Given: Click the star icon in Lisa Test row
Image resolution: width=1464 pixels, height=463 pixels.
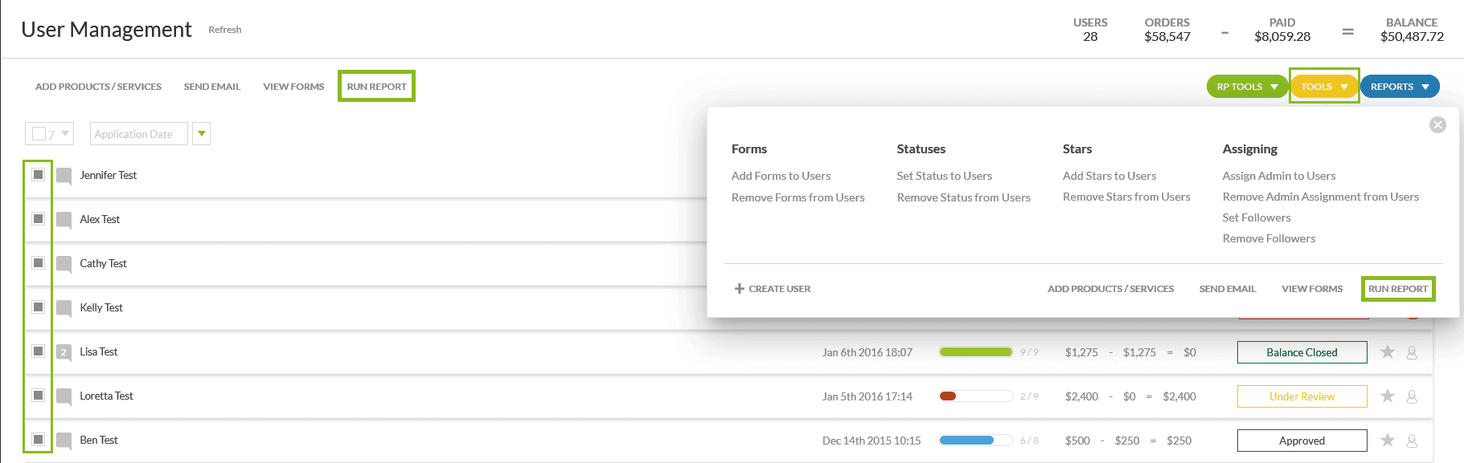Looking at the screenshot, I should click(x=1387, y=352).
